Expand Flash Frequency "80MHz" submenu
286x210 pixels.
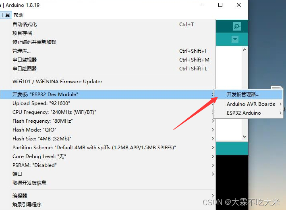click(108, 121)
